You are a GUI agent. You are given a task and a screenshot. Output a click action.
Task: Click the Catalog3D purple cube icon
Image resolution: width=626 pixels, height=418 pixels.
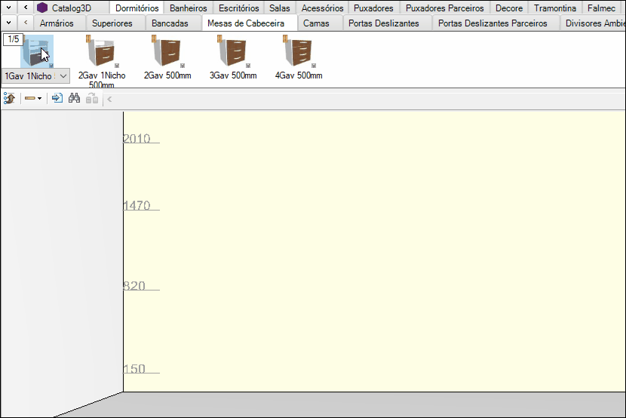coord(42,8)
